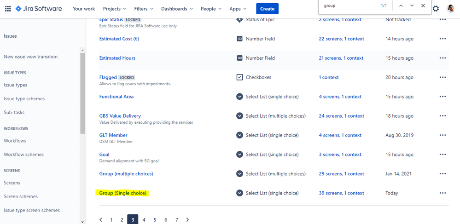Screen dimensions: 460x224
Task: Open more actions for Flagged row
Action: [x=443, y=77]
